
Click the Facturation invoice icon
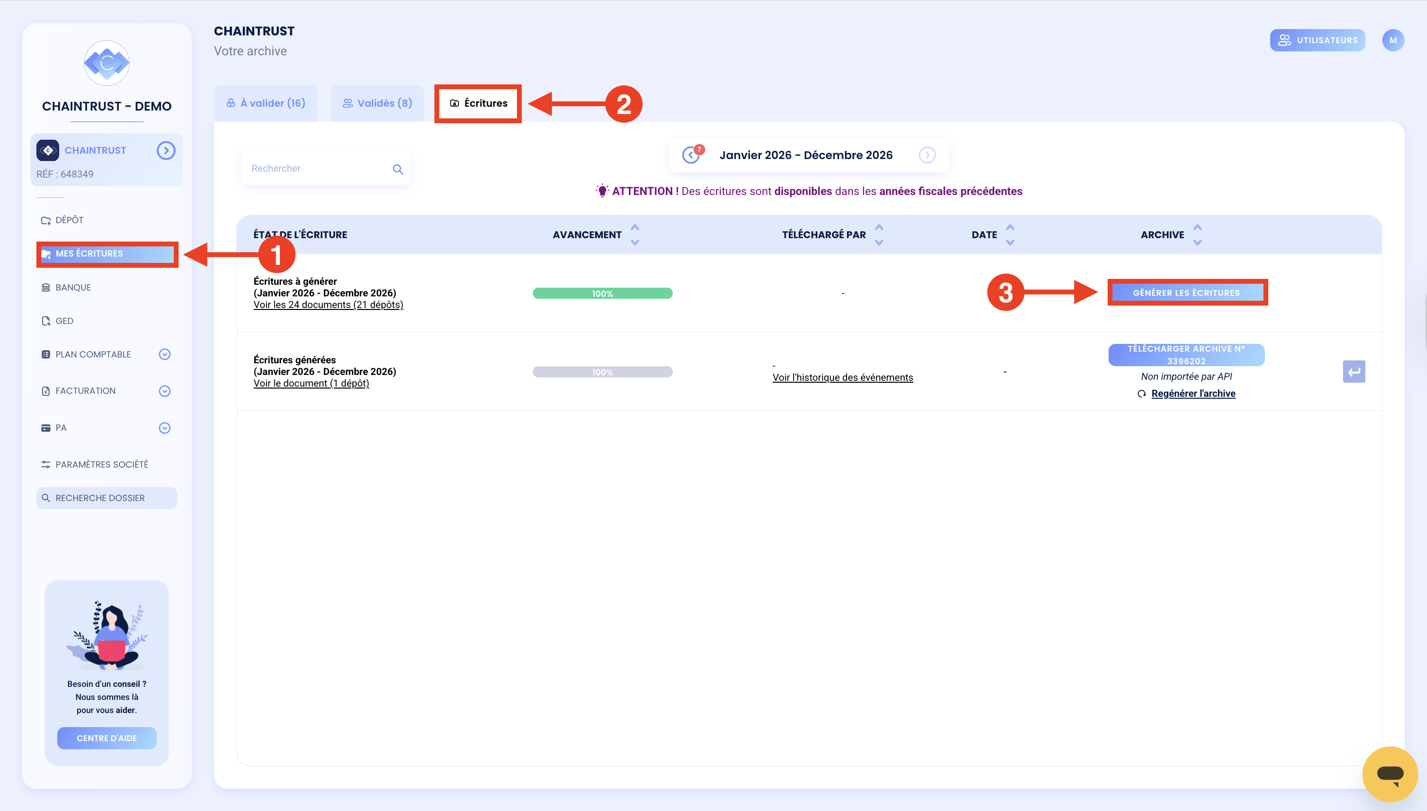46,391
